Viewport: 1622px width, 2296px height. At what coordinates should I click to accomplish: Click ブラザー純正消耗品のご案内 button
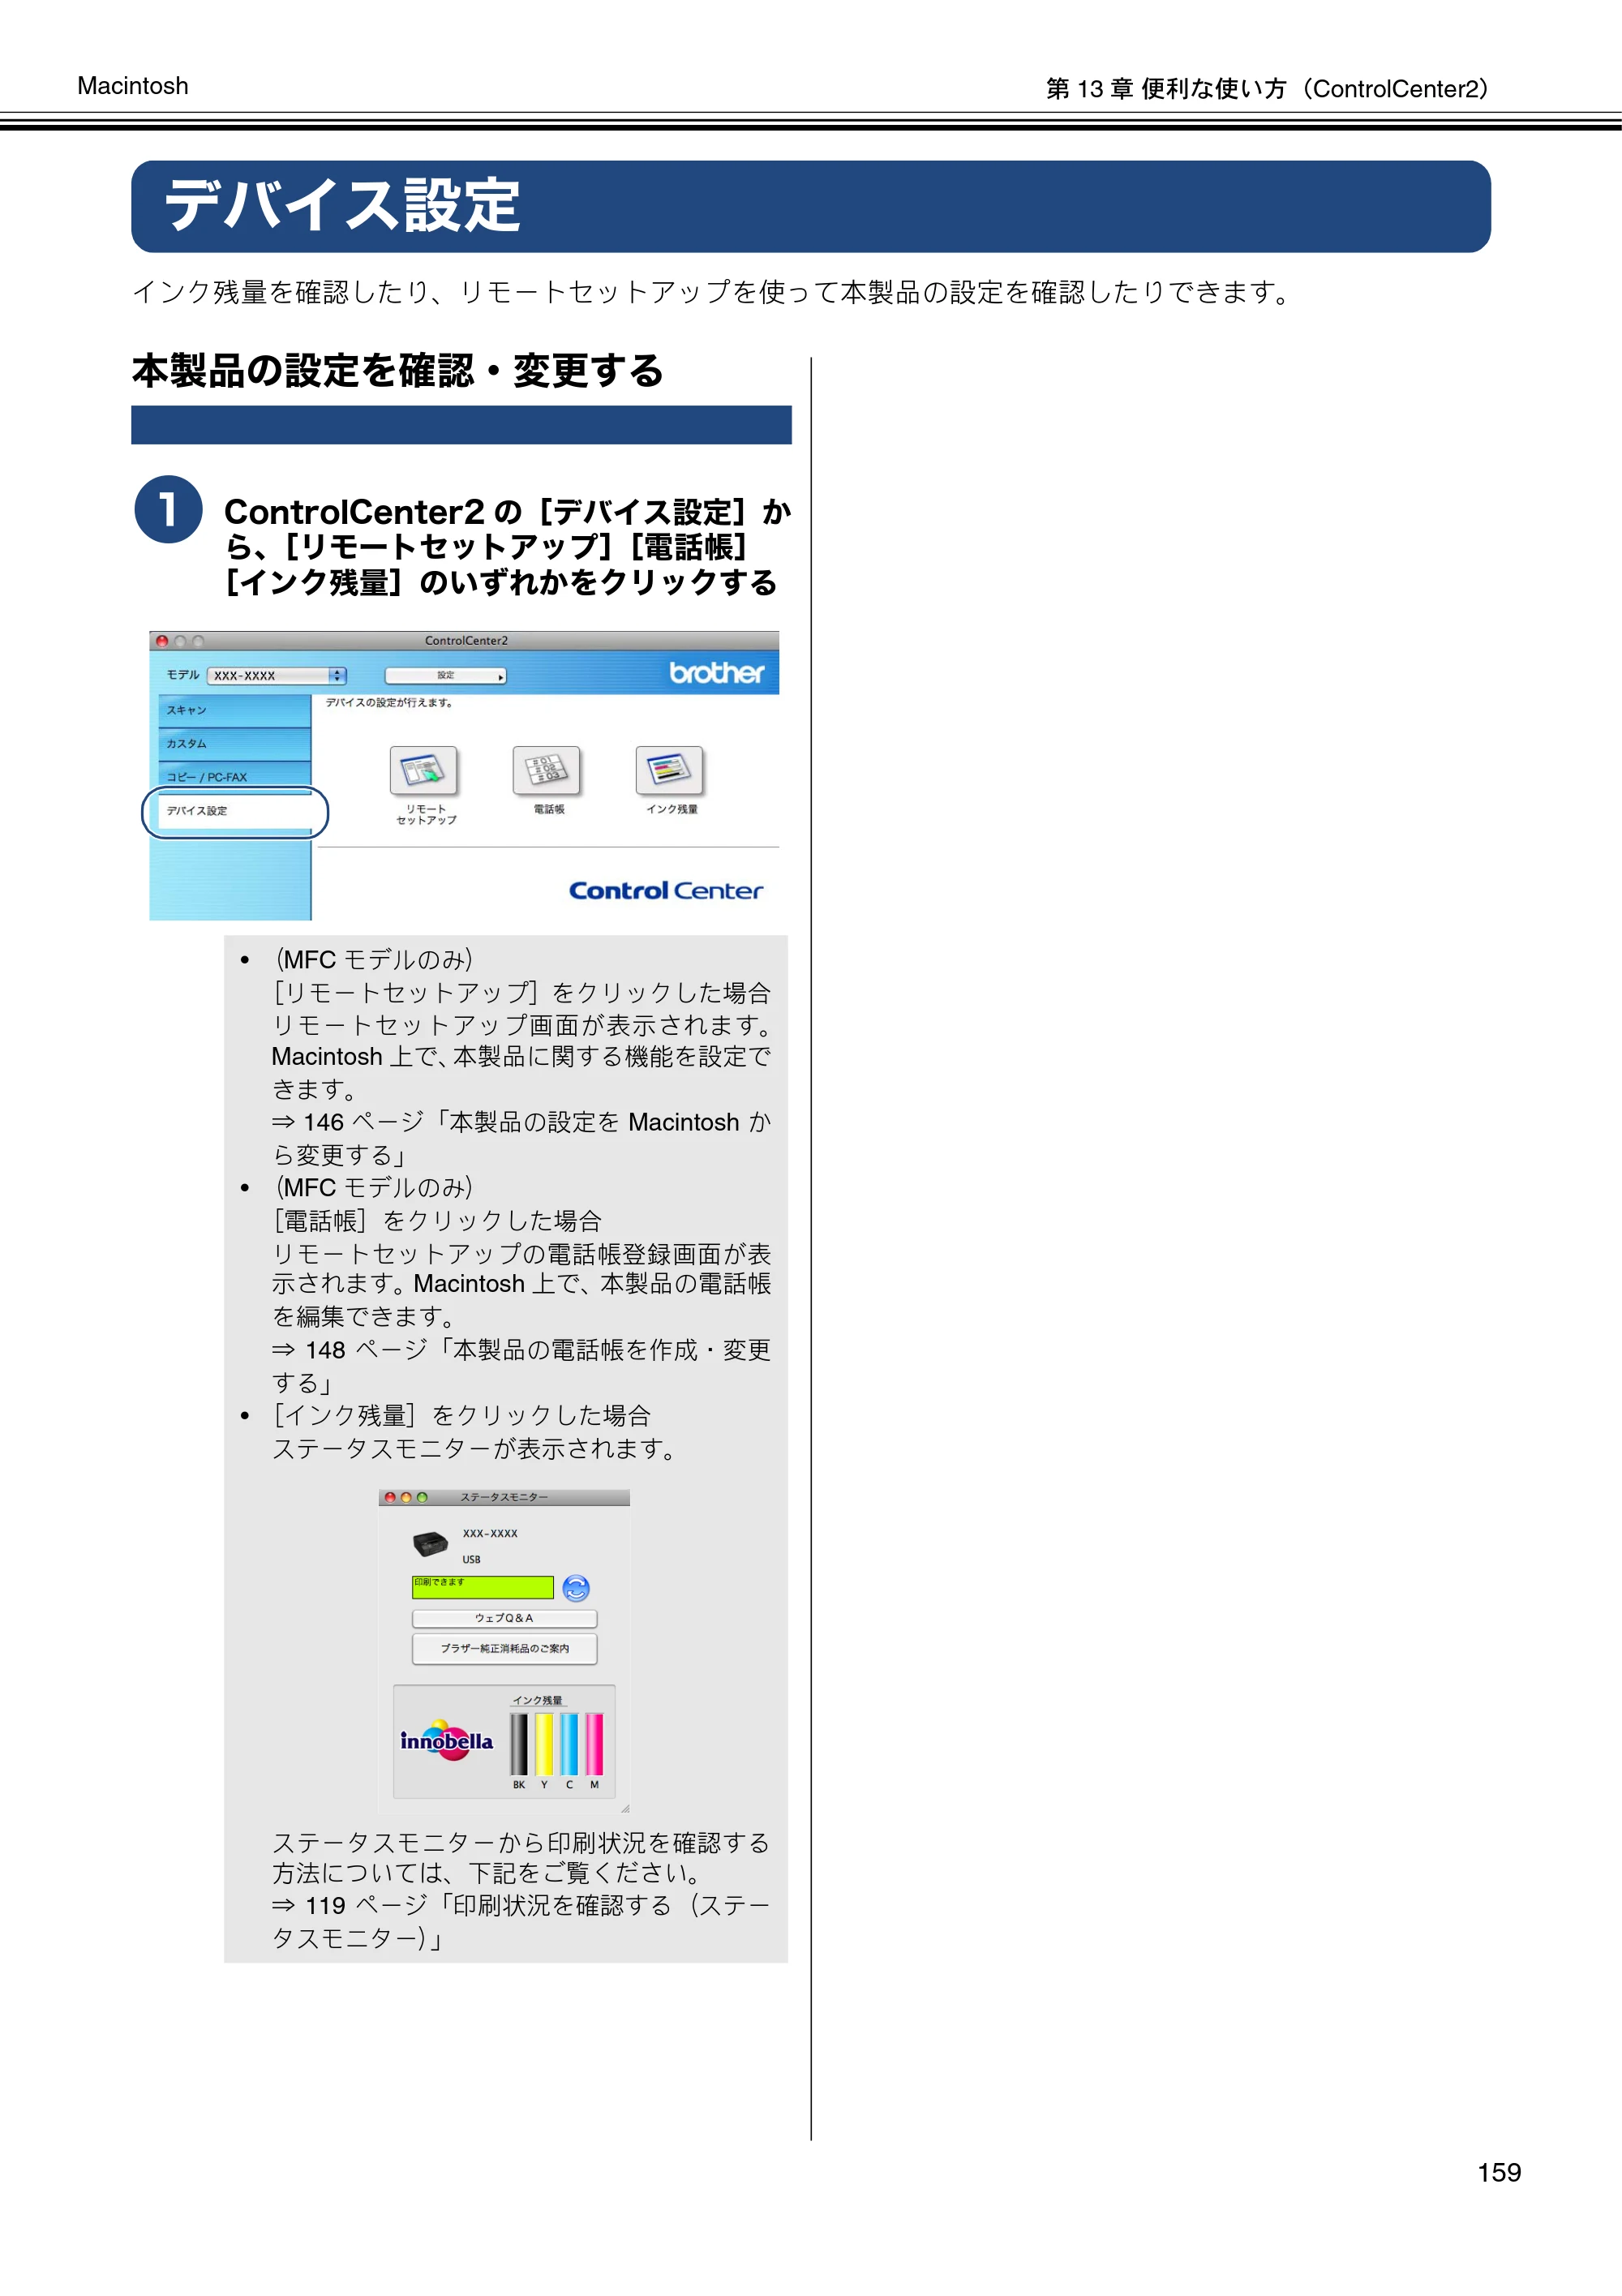pos(504,1648)
